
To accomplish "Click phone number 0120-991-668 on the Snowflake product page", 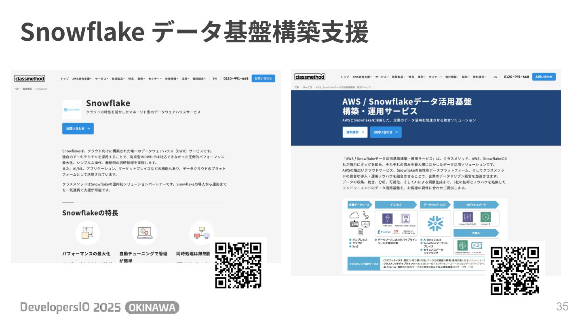I will pyautogui.click(x=236, y=78).
